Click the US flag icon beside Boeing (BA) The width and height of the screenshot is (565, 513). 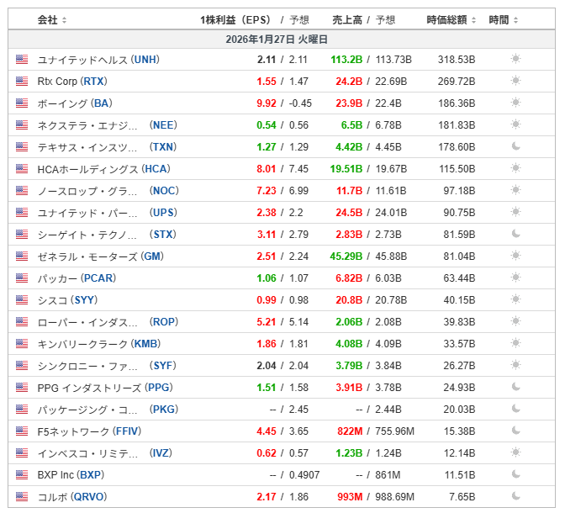[22, 103]
